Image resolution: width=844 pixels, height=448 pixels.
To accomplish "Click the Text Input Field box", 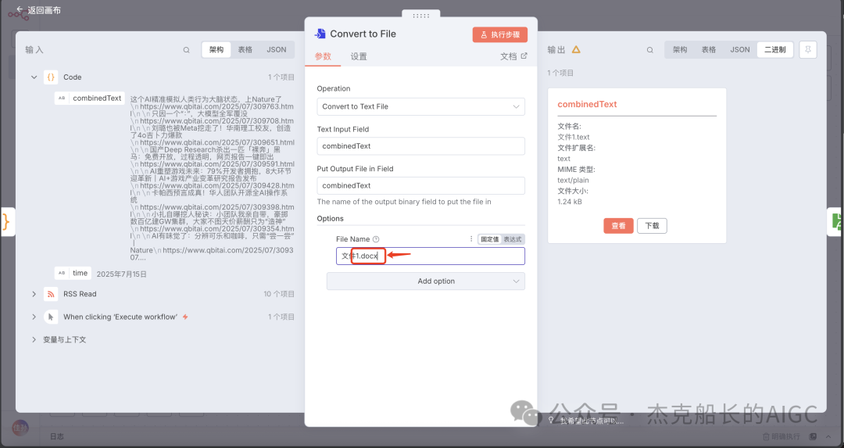I will pos(421,146).
